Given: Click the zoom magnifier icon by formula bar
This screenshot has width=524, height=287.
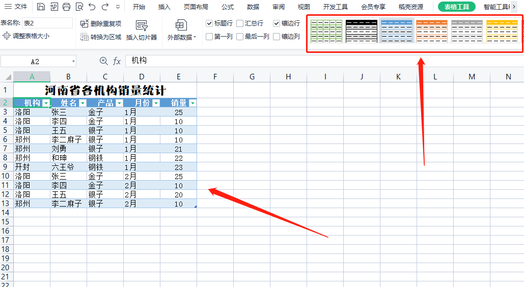Looking at the screenshot, I should coord(103,61).
